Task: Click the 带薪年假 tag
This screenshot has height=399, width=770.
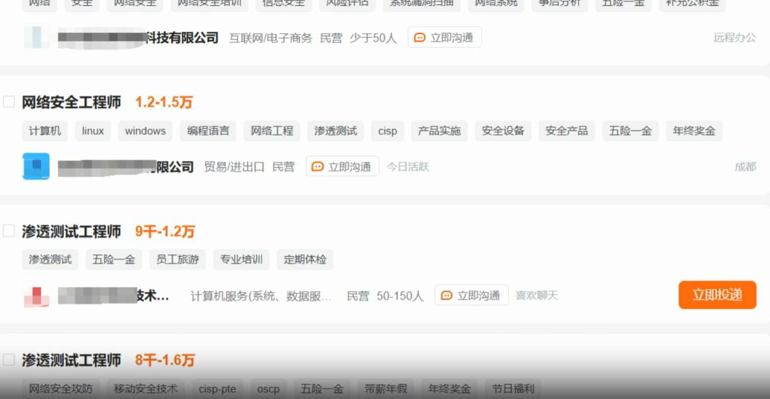Action: (x=386, y=389)
